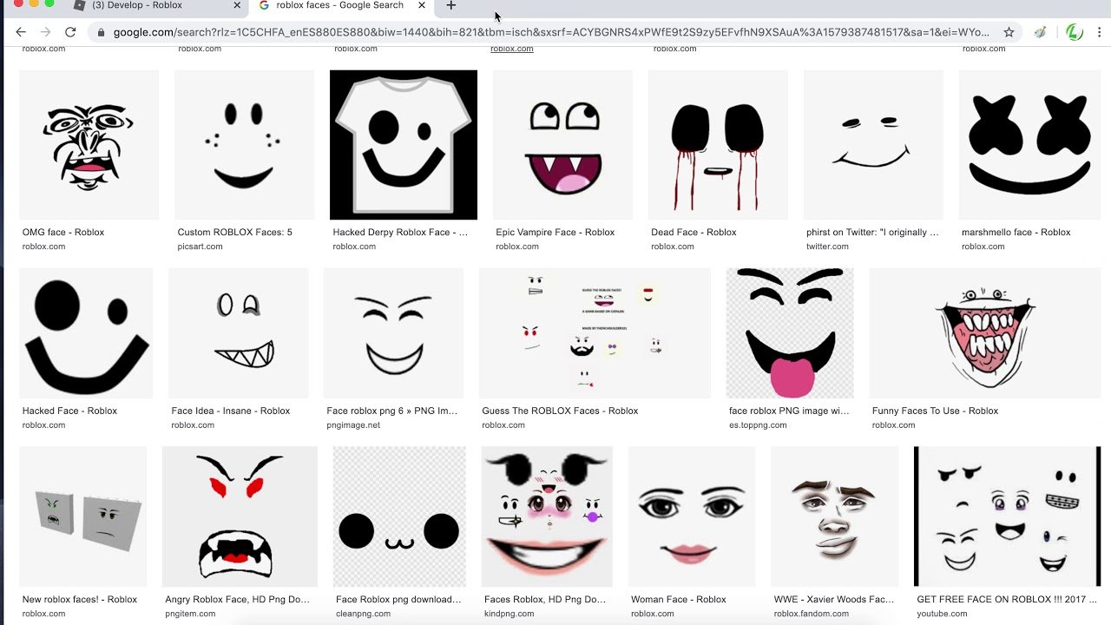
Task: View the Angry Roblox Face red-eyed image
Action: pyautogui.click(x=240, y=516)
